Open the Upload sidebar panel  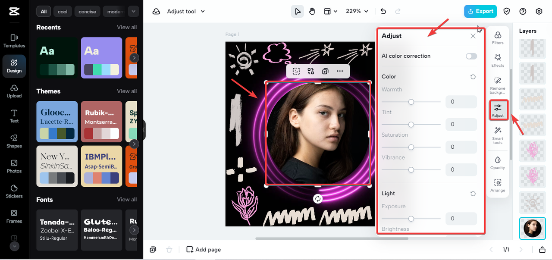(14, 91)
